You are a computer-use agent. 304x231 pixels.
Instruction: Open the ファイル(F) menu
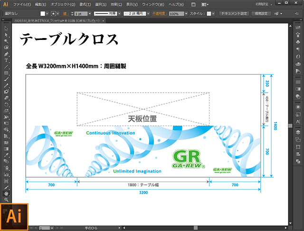pos(22,4)
